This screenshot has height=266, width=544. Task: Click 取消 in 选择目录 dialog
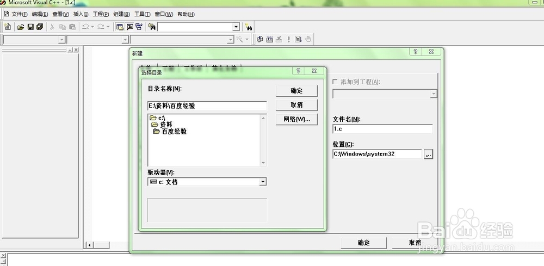coord(296,105)
